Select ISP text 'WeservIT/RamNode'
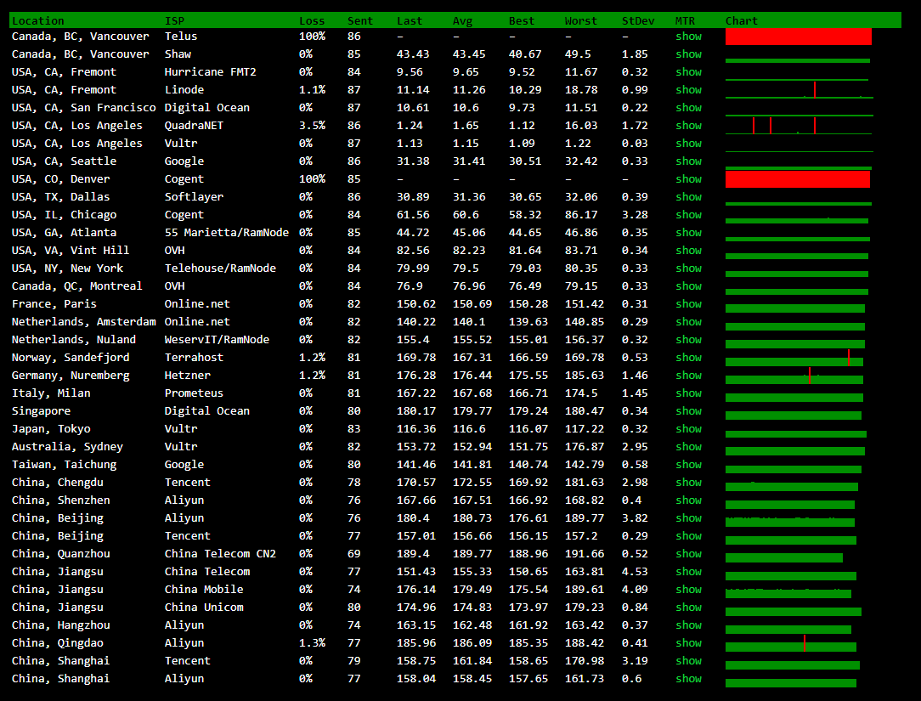Image resolution: width=921 pixels, height=701 pixels. 217,340
